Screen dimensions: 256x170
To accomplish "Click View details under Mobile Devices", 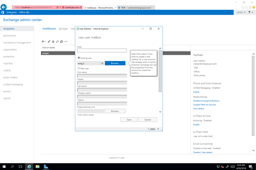I will point(199,108).
